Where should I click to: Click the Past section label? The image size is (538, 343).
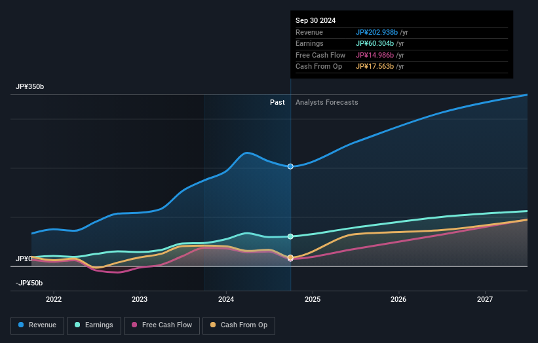pyautogui.click(x=277, y=103)
